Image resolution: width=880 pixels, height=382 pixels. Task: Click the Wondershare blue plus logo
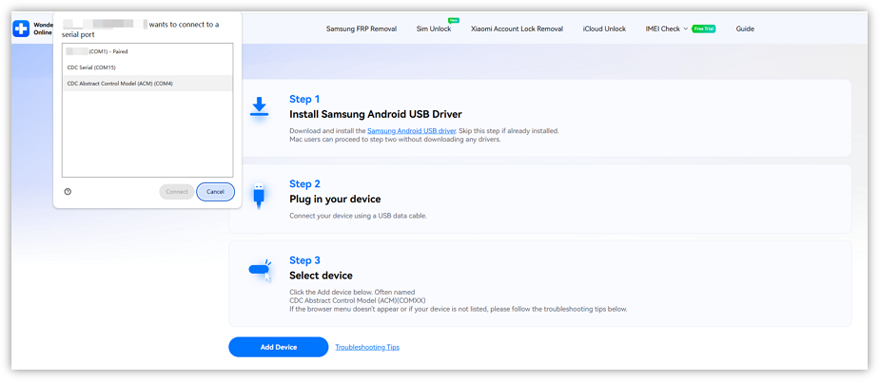[x=21, y=29]
